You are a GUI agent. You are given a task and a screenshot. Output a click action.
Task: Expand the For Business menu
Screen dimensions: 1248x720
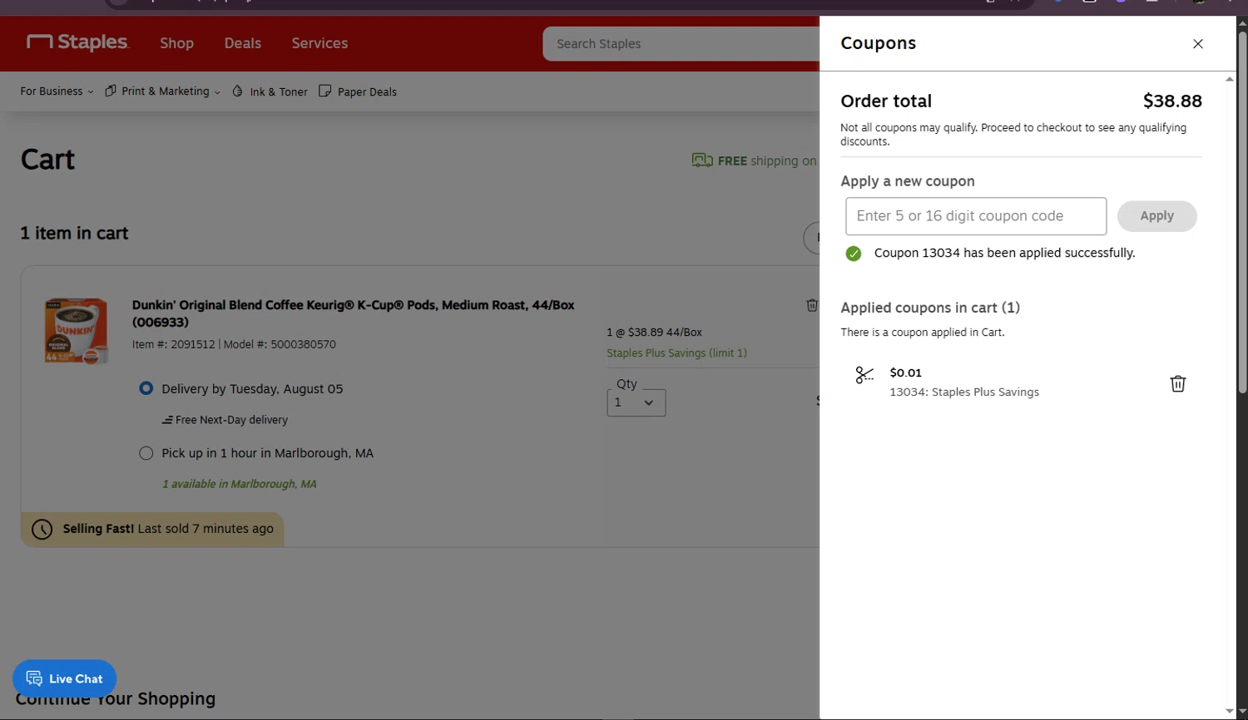click(x=57, y=91)
